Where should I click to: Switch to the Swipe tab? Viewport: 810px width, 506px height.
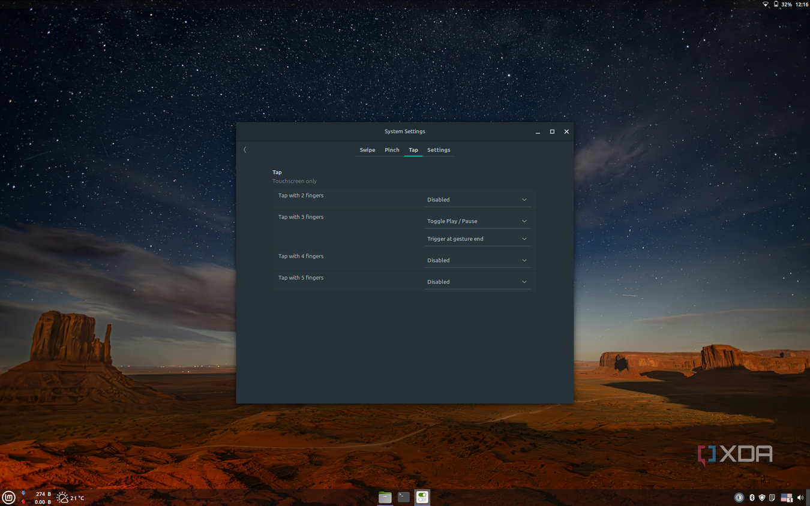(x=367, y=150)
